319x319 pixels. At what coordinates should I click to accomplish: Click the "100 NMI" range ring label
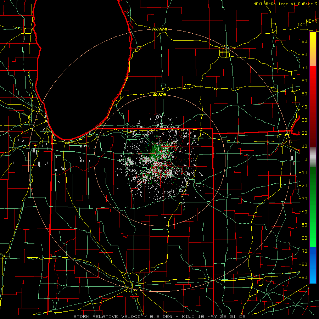[x=159, y=29]
